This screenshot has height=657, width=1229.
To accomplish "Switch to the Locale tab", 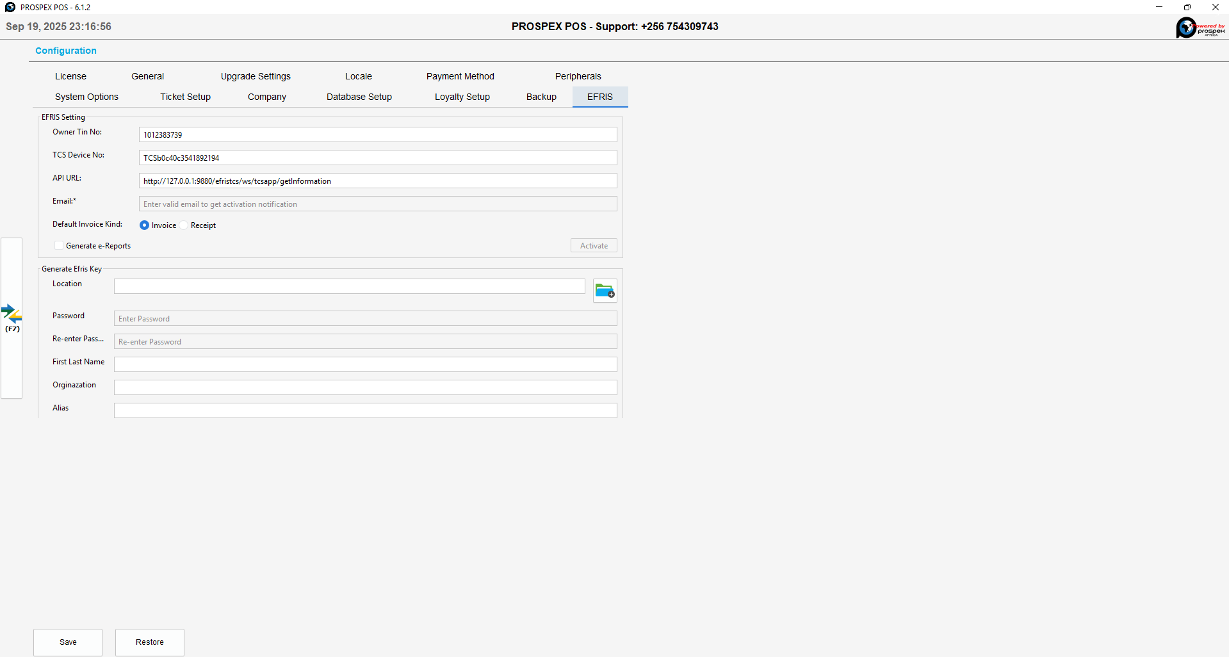I will (x=359, y=76).
